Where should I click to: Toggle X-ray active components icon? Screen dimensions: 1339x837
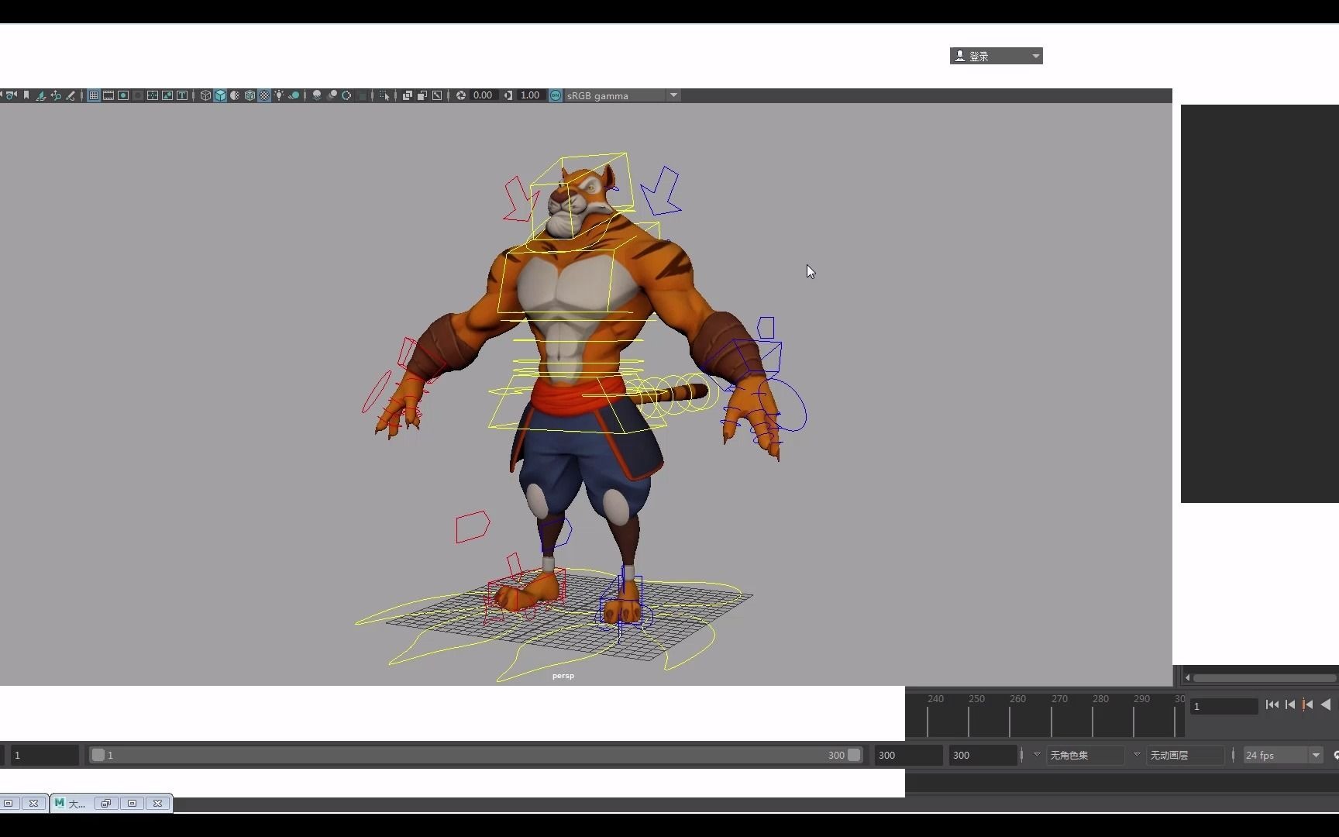point(422,95)
